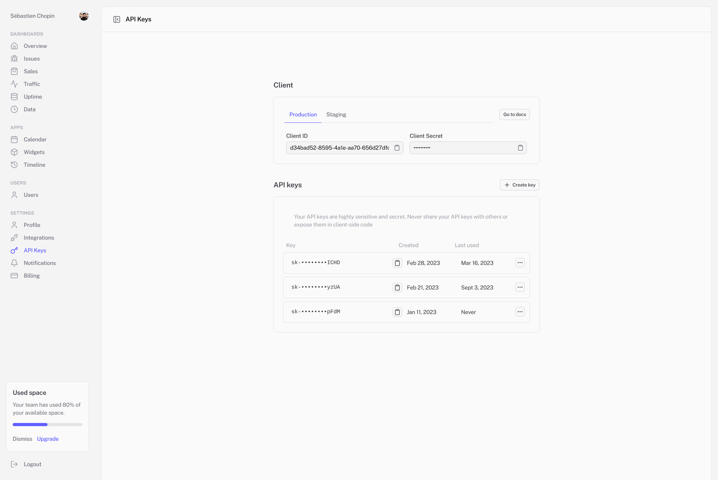Collapse the sidebar with the panel icon
This screenshot has height=480, width=718.
click(117, 19)
